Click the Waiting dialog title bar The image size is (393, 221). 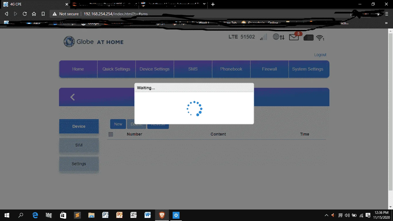194,88
